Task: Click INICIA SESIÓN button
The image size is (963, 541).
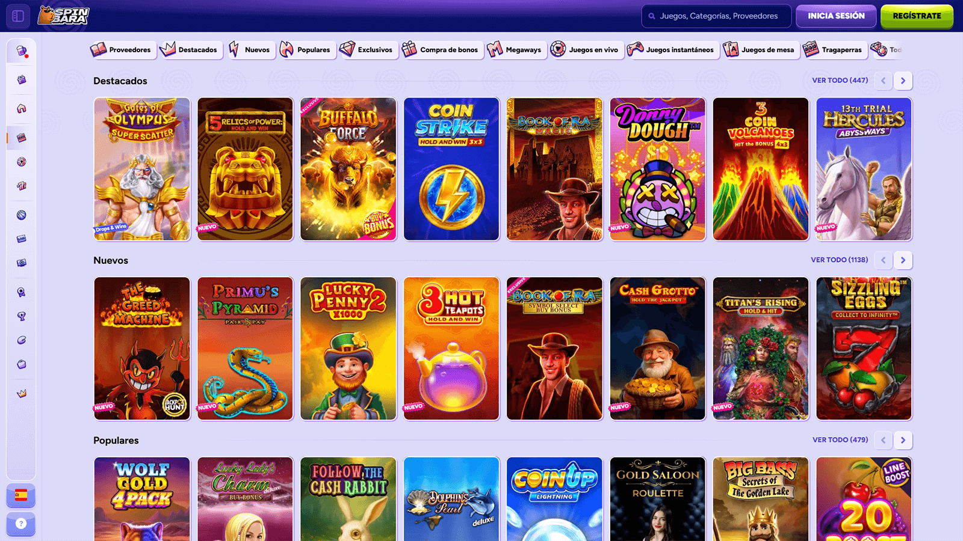Action: tap(836, 16)
